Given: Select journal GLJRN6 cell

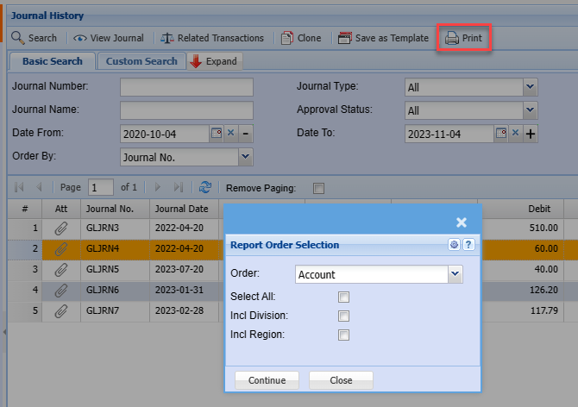Looking at the screenshot, I should pos(115,290).
